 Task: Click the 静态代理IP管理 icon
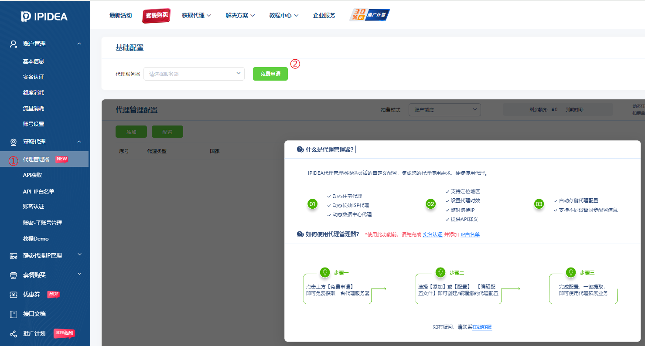click(x=14, y=256)
